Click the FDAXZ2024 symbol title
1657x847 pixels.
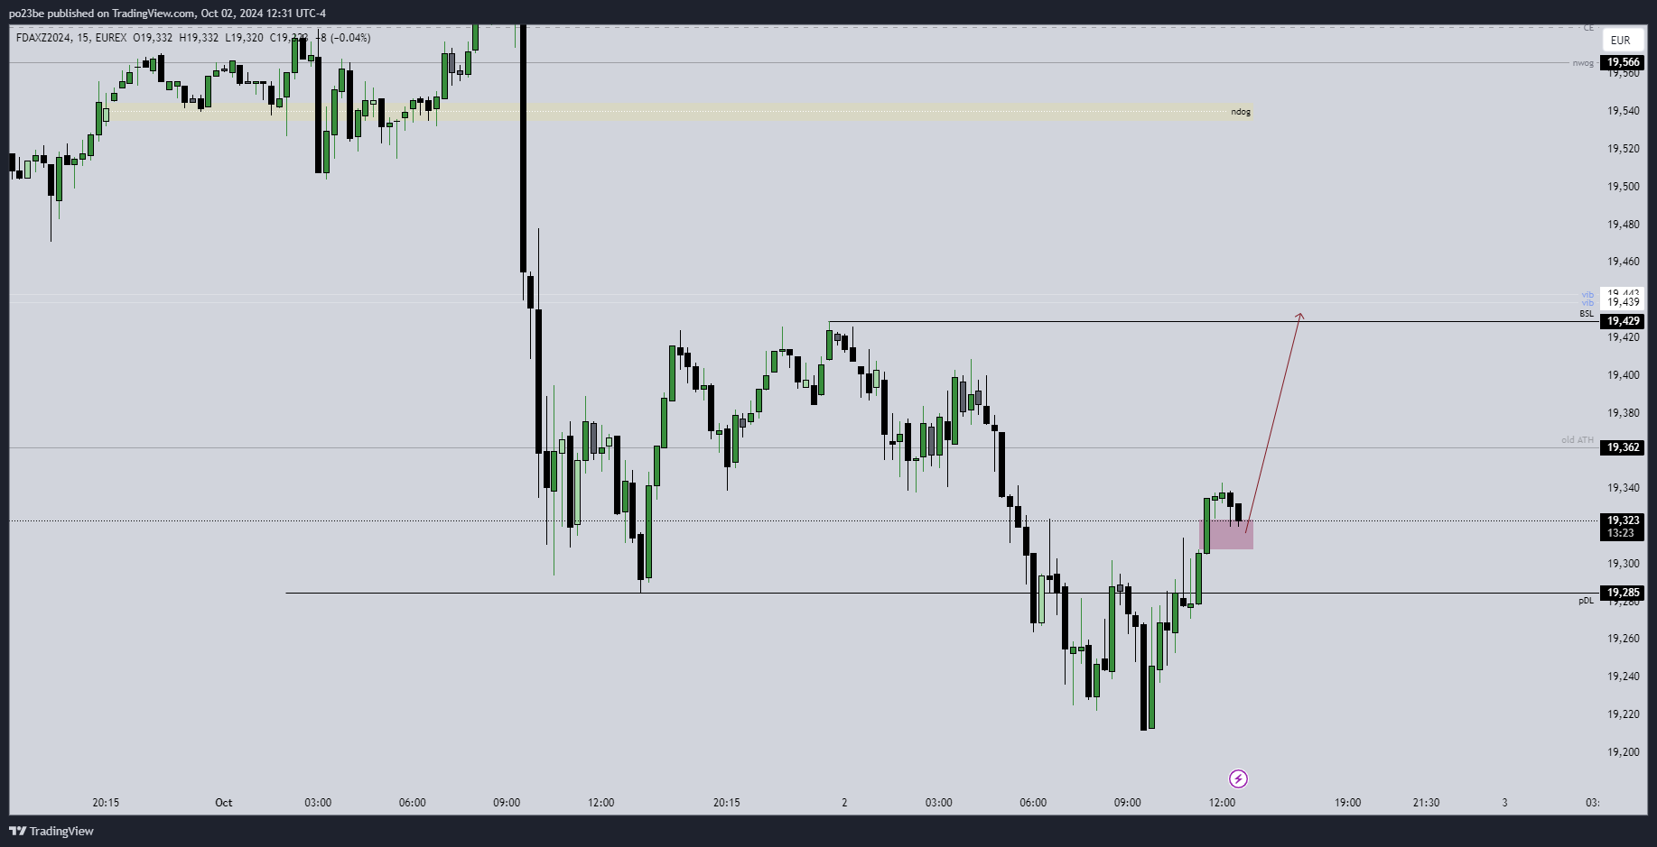coord(43,38)
